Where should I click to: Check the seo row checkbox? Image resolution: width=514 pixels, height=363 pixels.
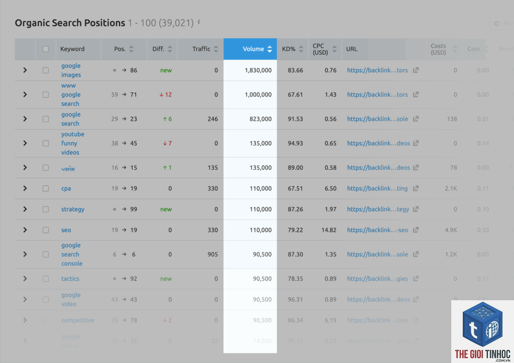click(46, 230)
